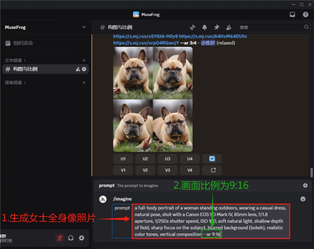Toggle headphones deafen button
Screen dimensions: 314x249
click(71, 238)
